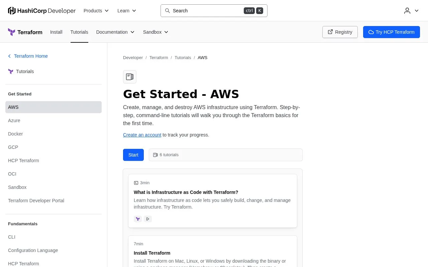Click the Terraform icon beside Tutorials in the sidebar
The image size is (428, 267).
11,71
